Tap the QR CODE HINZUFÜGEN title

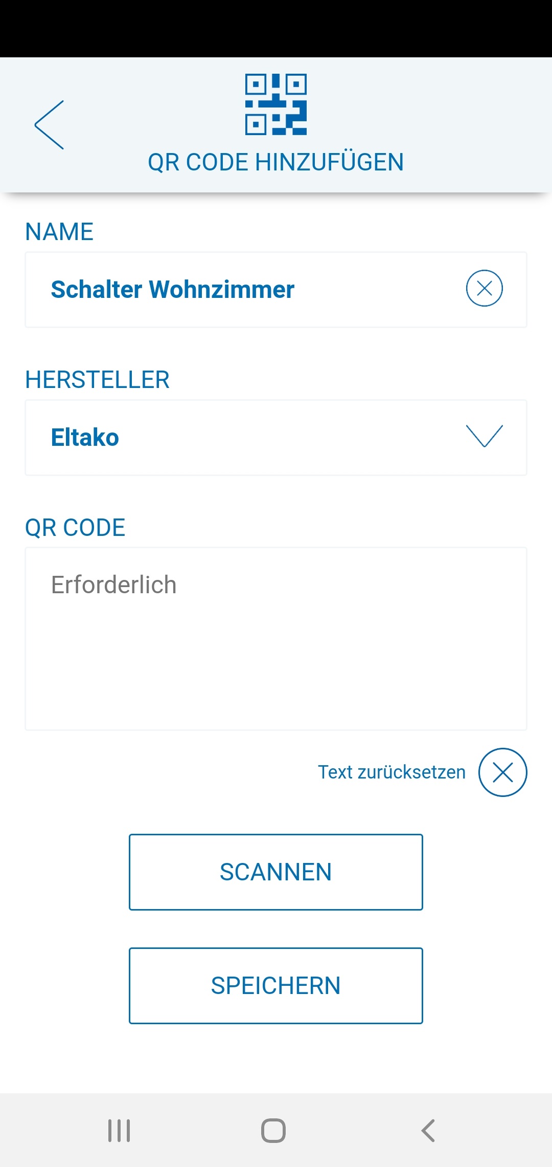(x=276, y=162)
